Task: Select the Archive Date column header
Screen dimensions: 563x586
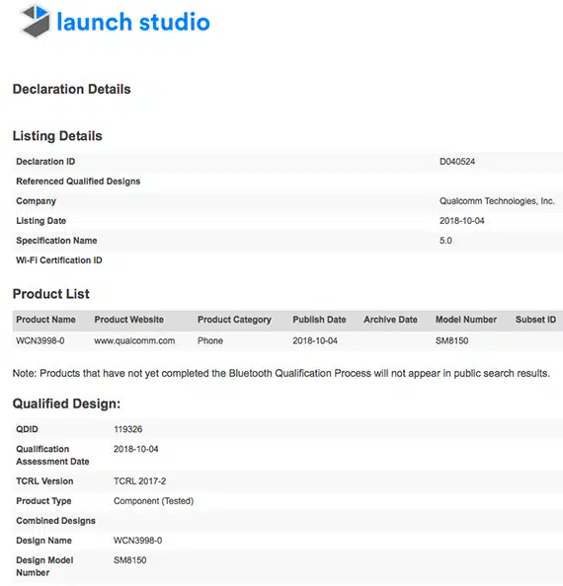Action: [x=390, y=320]
